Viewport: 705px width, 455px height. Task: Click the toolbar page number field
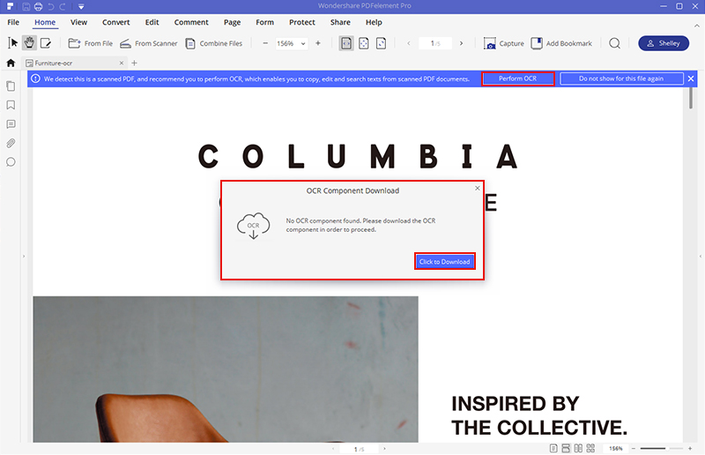coord(434,43)
